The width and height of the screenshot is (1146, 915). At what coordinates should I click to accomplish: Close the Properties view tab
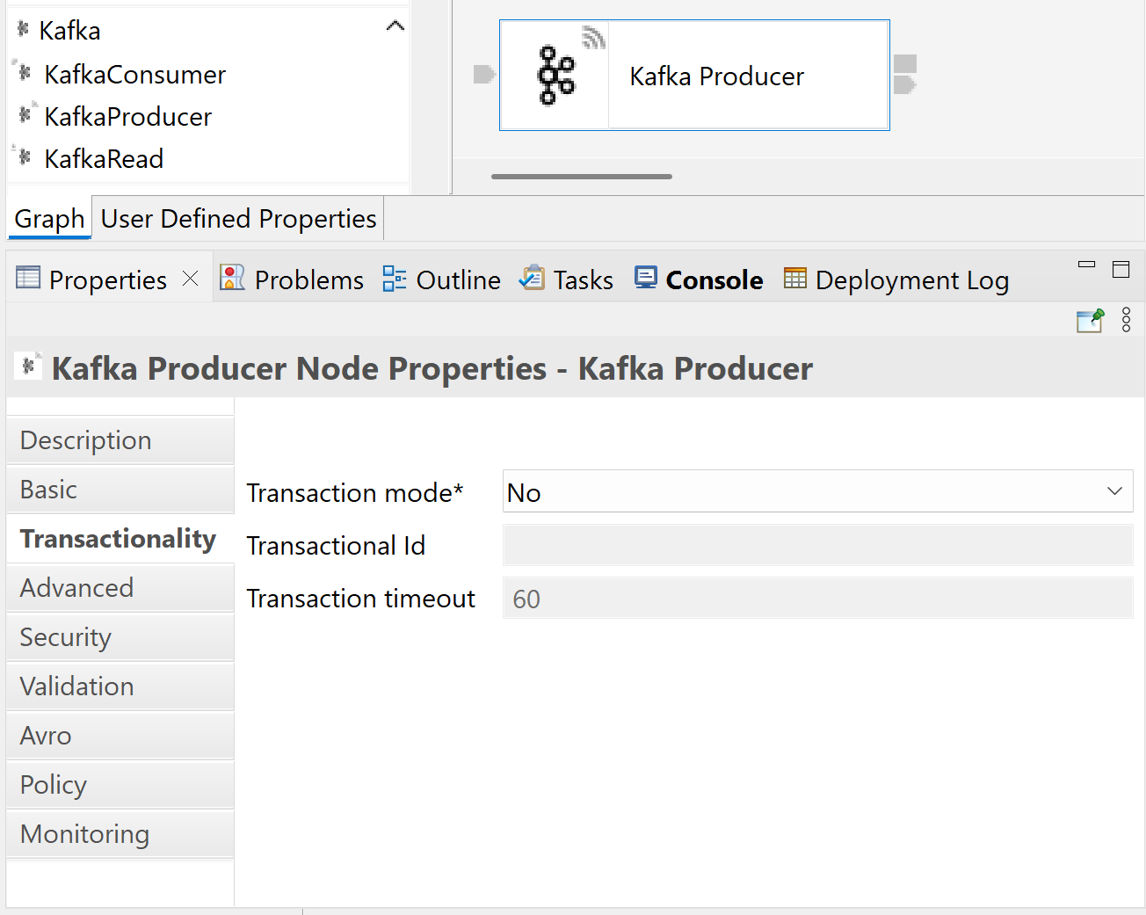pyautogui.click(x=191, y=279)
